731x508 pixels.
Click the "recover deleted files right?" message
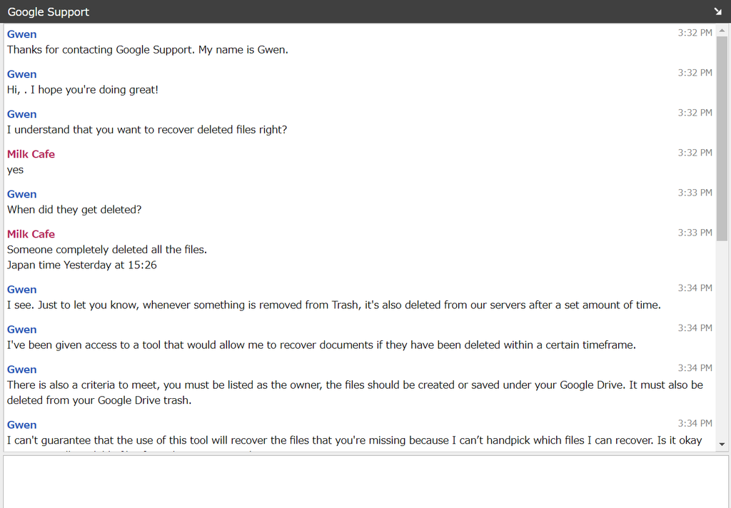pyautogui.click(x=147, y=130)
